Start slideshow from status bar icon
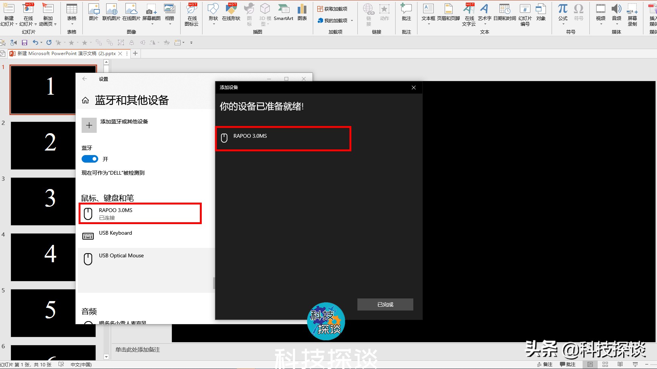This screenshot has height=369, width=657. coord(635,364)
